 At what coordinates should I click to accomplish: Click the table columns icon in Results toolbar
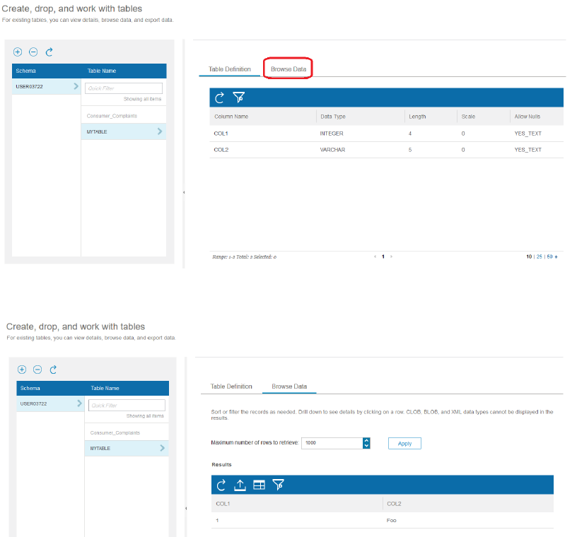259,485
